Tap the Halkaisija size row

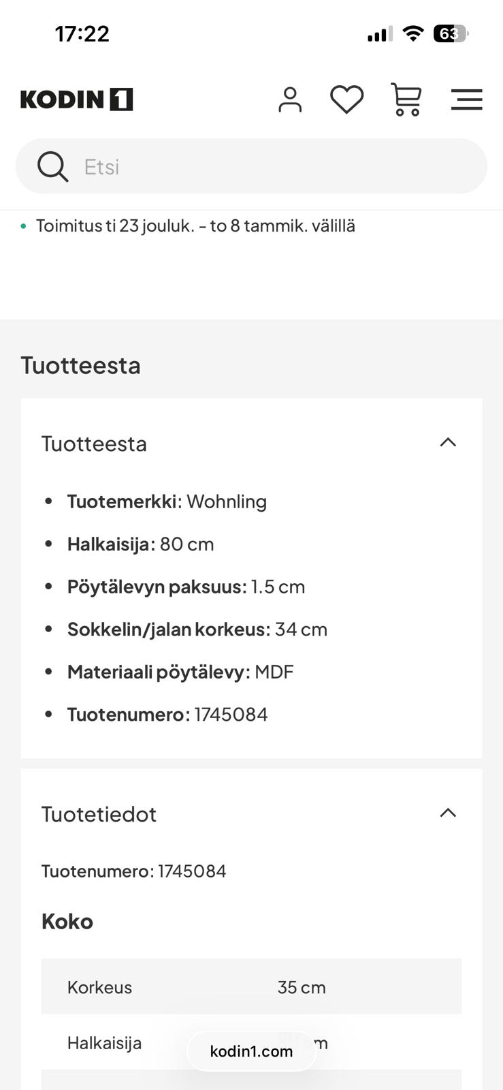(x=251, y=1042)
